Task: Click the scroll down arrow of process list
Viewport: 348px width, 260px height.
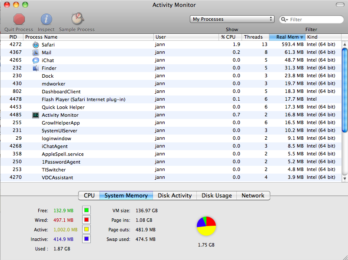Action: (x=345, y=178)
